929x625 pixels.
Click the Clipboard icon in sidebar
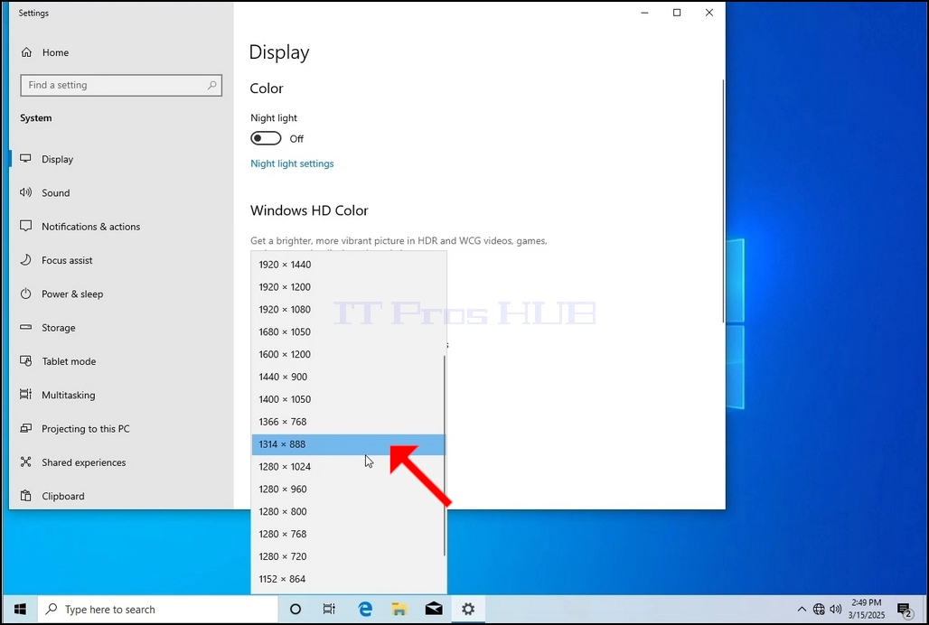[25, 496]
